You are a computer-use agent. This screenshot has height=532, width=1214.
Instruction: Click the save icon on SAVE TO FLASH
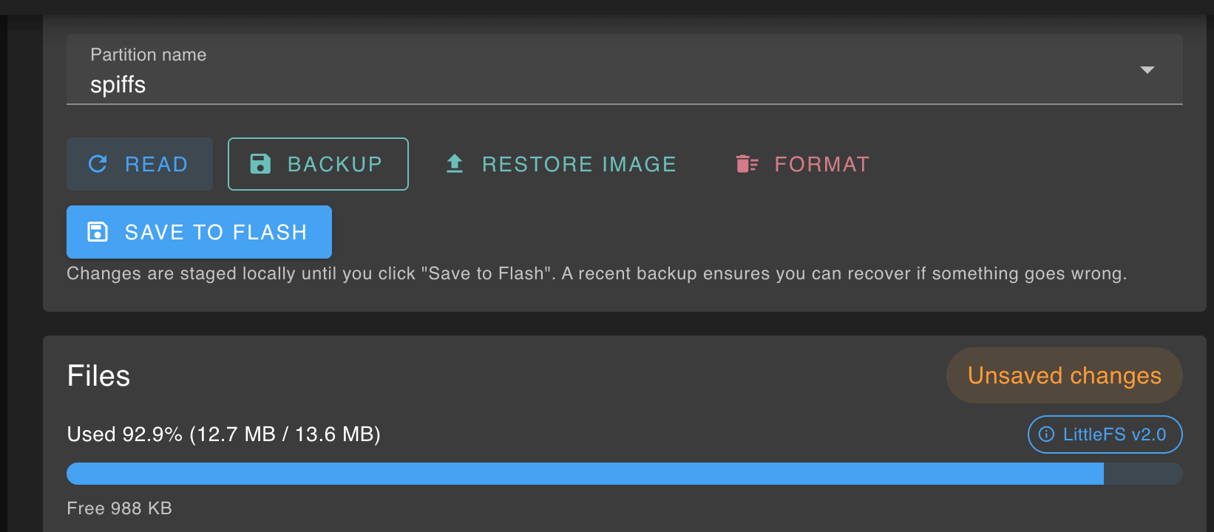[x=98, y=232]
